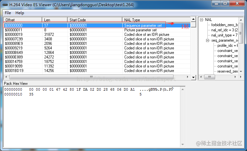
Task: Collapse the NAL root tree node
Action: coord(201,20)
